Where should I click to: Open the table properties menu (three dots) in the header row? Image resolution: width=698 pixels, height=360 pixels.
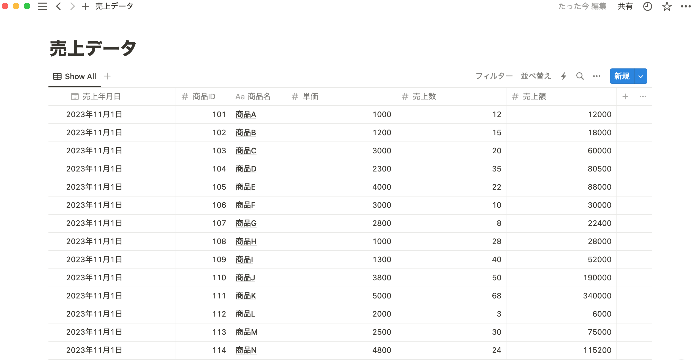643,96
